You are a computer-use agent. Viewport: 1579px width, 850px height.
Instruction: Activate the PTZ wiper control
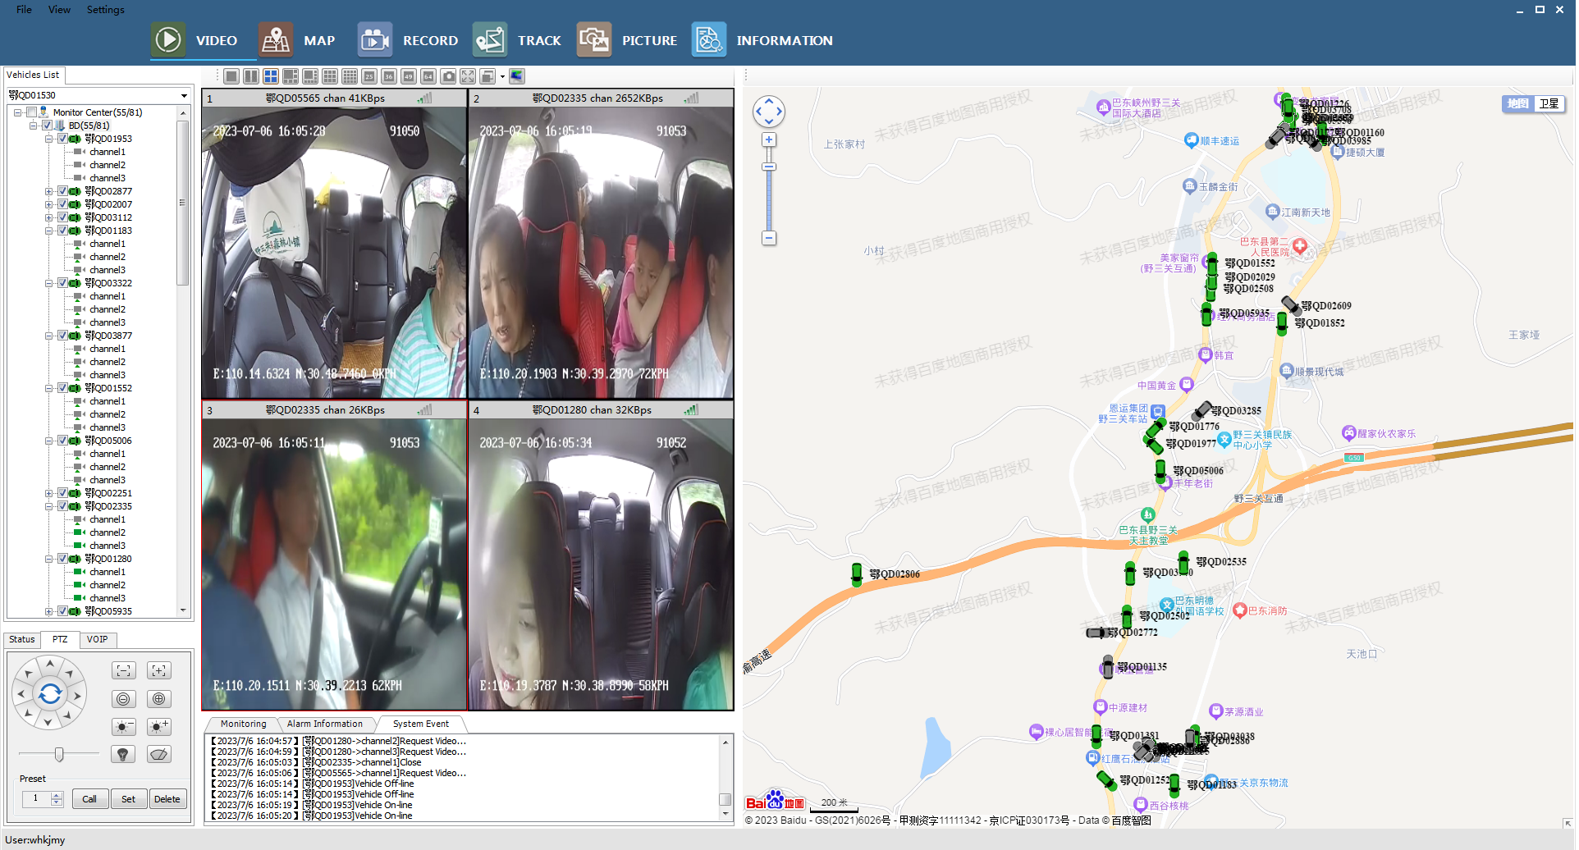point(159,754)
